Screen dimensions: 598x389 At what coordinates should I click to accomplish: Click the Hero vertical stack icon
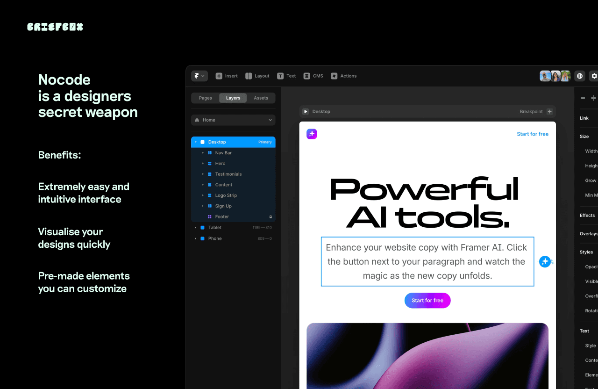[209, 164]
